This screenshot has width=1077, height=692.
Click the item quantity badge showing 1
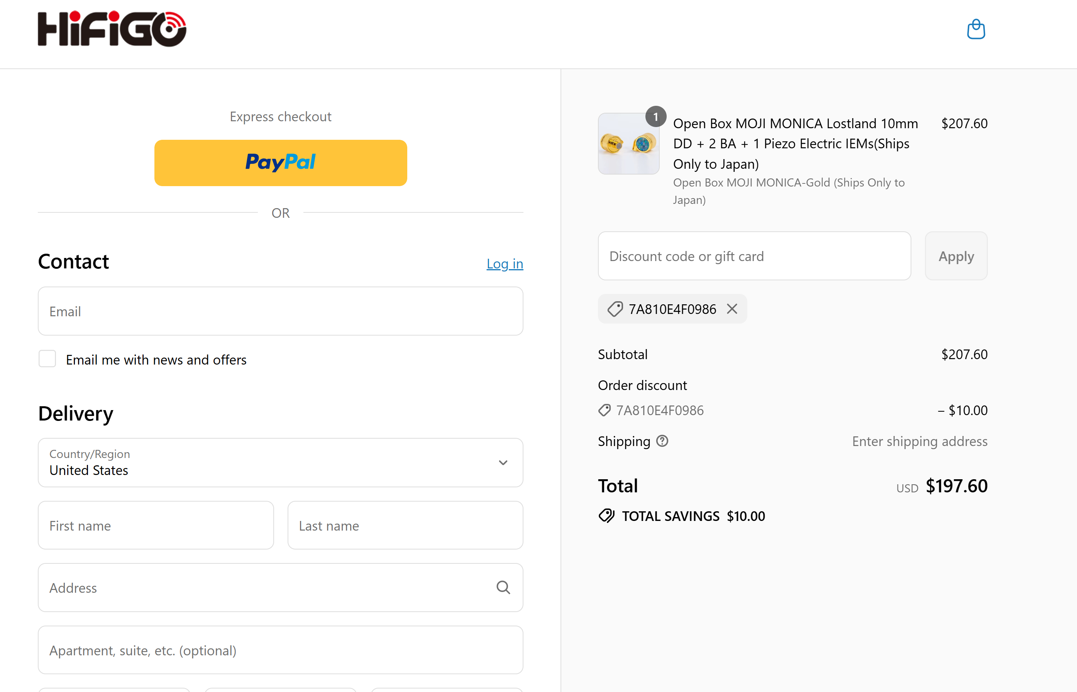(x=655, y=117)
